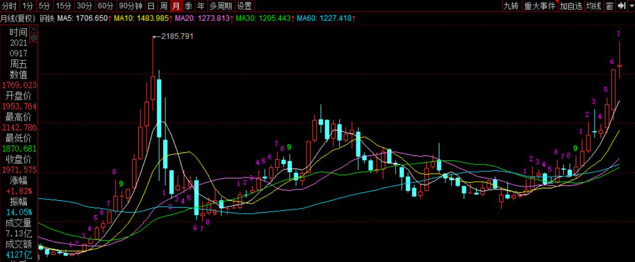Open the 多周期 multi-period selector
635x262 pixels.
(x=220, y=6)
